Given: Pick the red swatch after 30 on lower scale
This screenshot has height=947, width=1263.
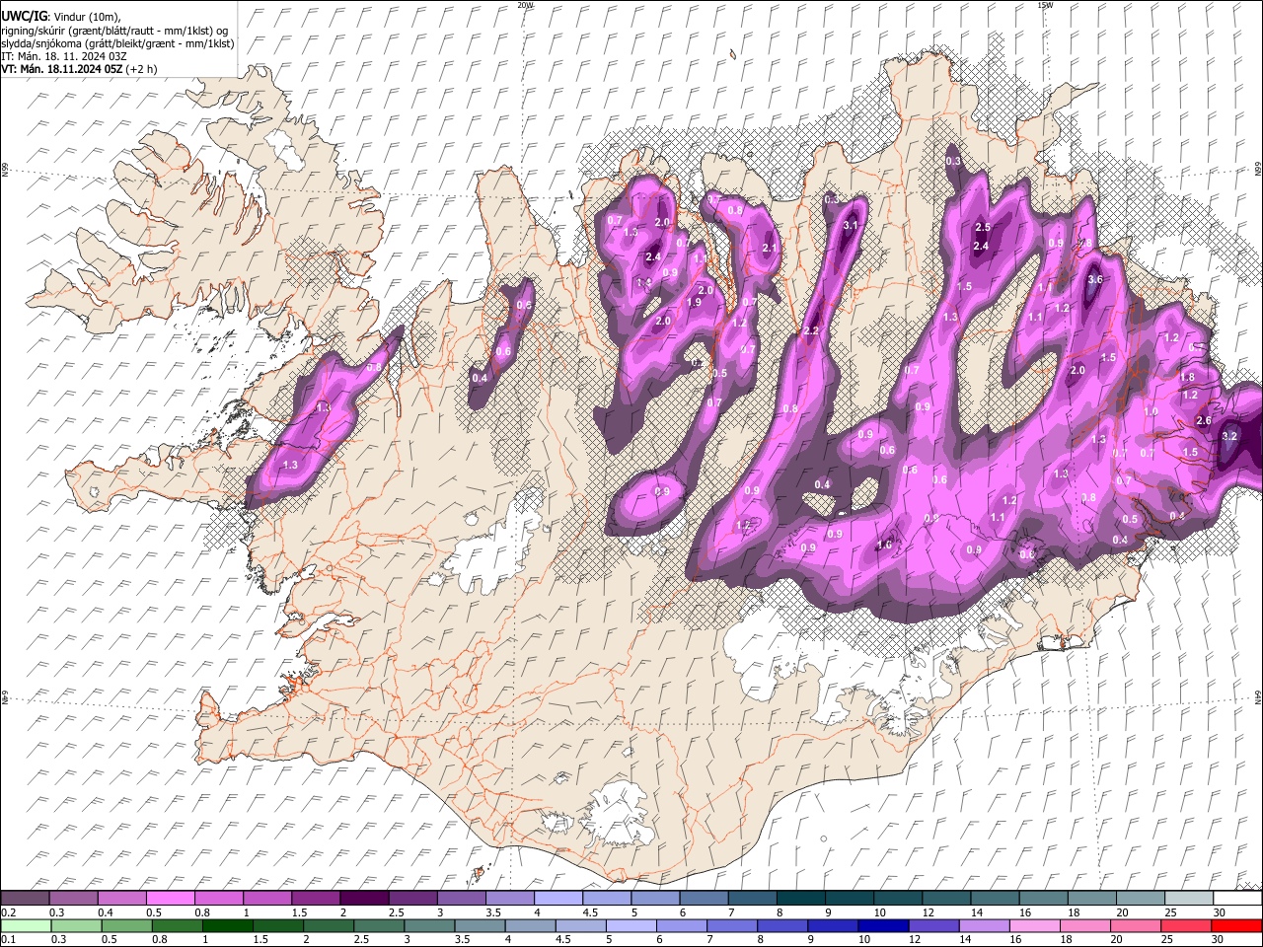Looking at the screenshot, I should point(1235,926).
